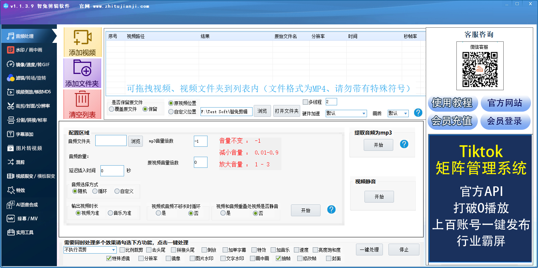Viewport: 538px width, 268px height.
Task: Click the 清空列表 clear list icon
Action: tap(82, 105)
